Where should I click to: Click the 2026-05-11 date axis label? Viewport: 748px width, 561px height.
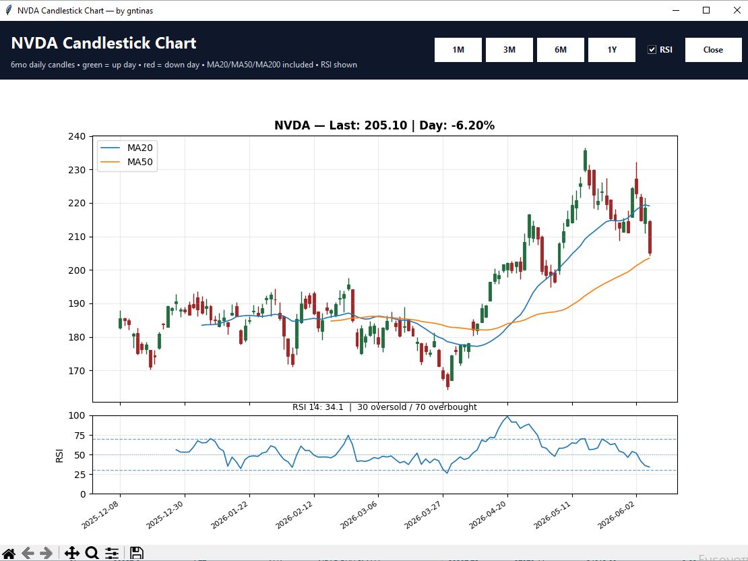point(553,516)
